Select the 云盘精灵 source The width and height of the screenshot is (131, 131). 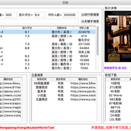(42, 99)
